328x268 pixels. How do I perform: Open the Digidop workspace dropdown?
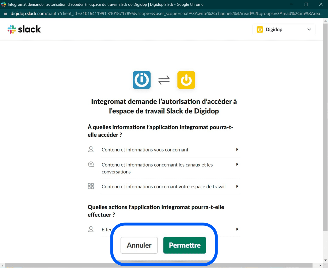coord(284,29)
